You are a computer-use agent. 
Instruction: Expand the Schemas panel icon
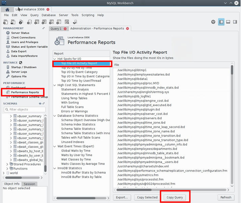click(x=44, y=103)
